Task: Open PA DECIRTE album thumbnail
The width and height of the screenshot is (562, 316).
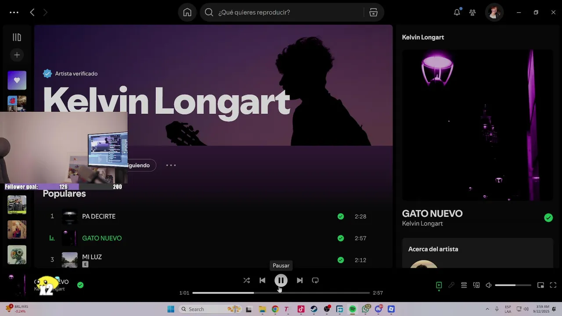Action: point(69,216)
